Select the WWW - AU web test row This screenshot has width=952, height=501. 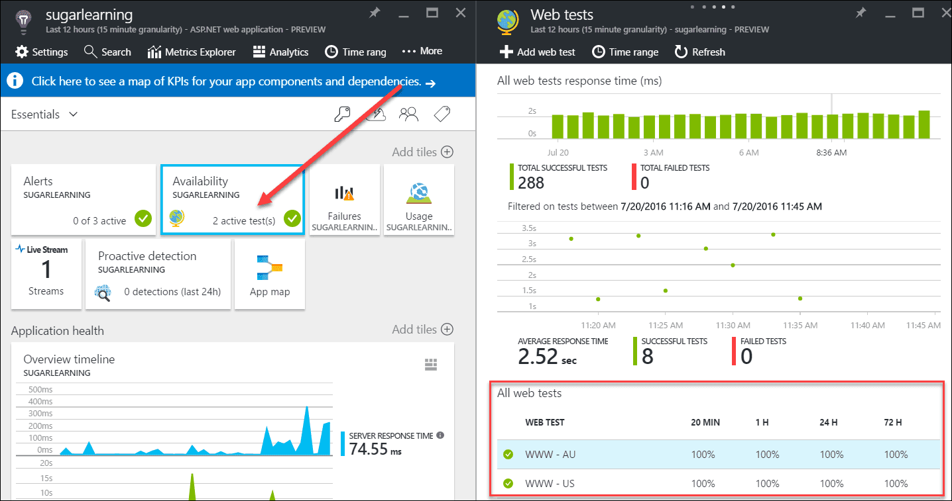click(x=719, y=455)
